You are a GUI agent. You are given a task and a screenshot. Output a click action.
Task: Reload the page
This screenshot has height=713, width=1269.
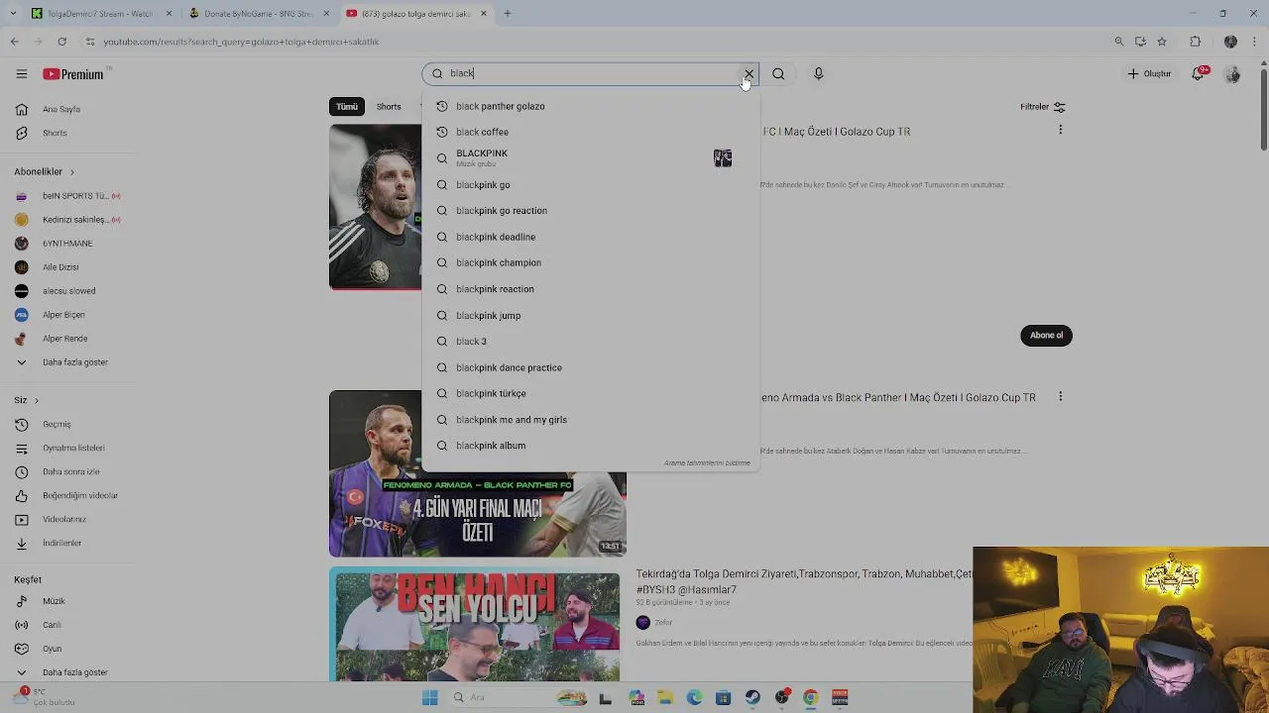tap(61, 42)
